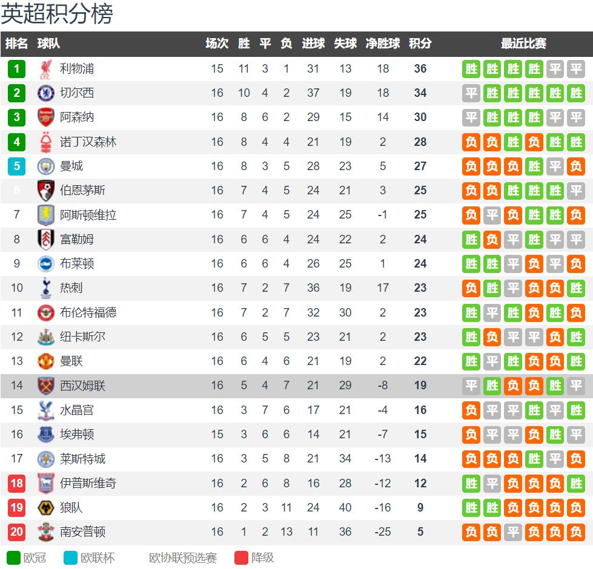Open the 阿斯顿维拉 team link
Screen dimensions: 593x569
[88, 215]
